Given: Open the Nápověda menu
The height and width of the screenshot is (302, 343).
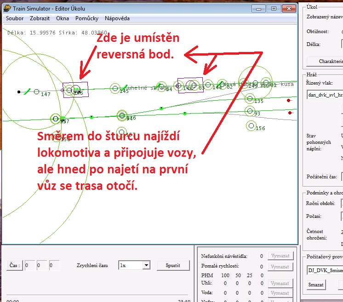Looking at the screenshot, I should 117,18.
